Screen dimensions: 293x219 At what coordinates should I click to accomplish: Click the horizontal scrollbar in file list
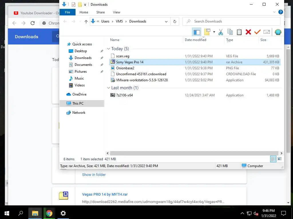pyautogui.click(x=195, y=153)
